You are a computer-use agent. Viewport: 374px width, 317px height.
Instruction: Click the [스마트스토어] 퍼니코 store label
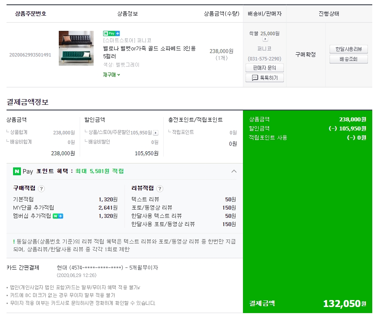127,40
